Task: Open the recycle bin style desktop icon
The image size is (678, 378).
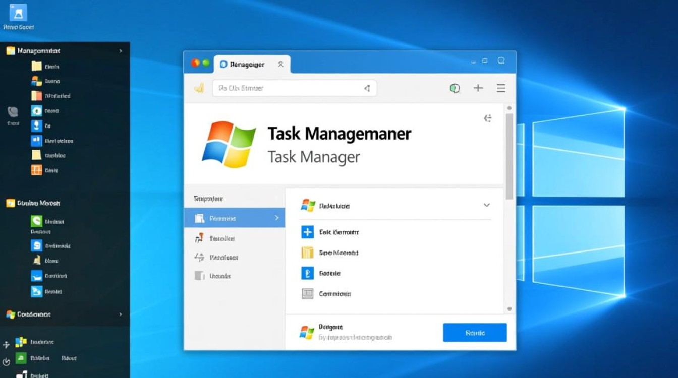Action: pyautogui.click(x=18, y=13)
